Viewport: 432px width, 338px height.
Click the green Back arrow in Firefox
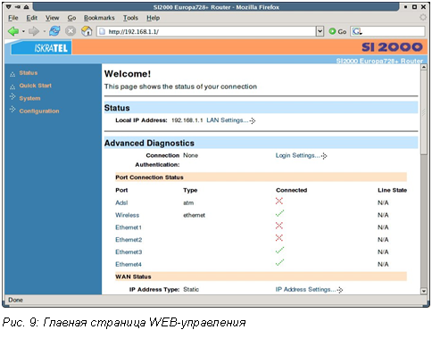(x=12, y=31)
